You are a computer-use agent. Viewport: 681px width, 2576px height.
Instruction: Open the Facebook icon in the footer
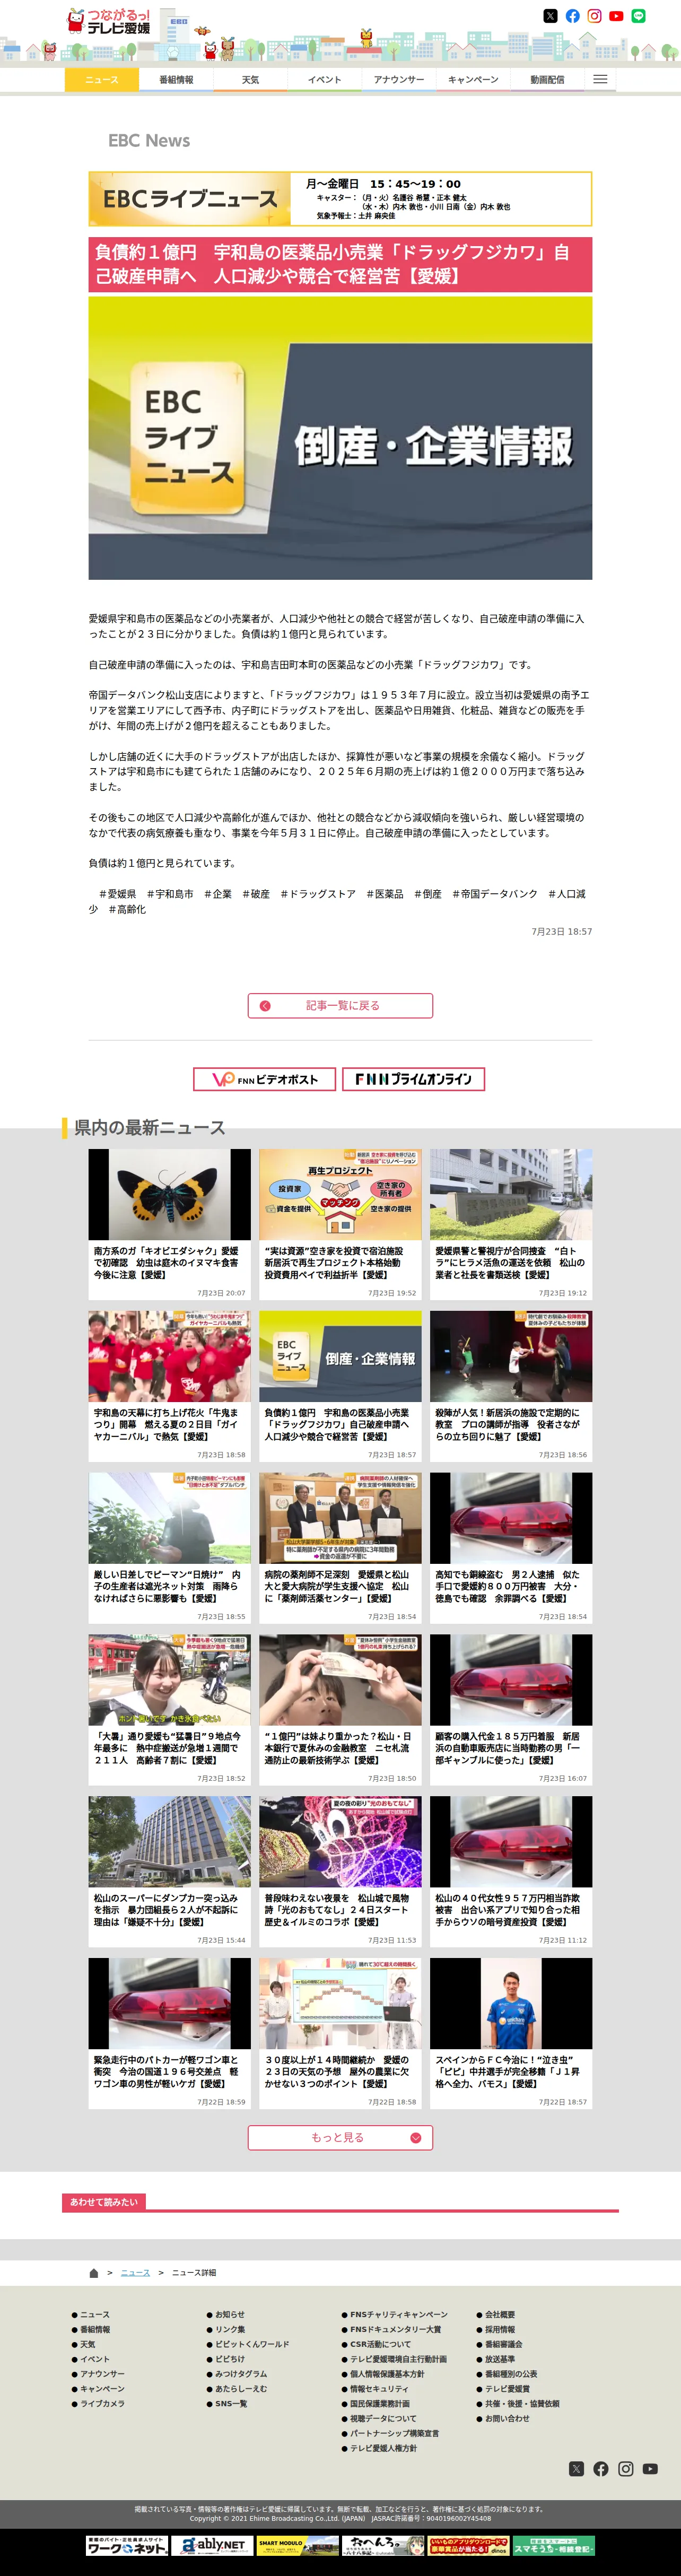pos(601,2468)
